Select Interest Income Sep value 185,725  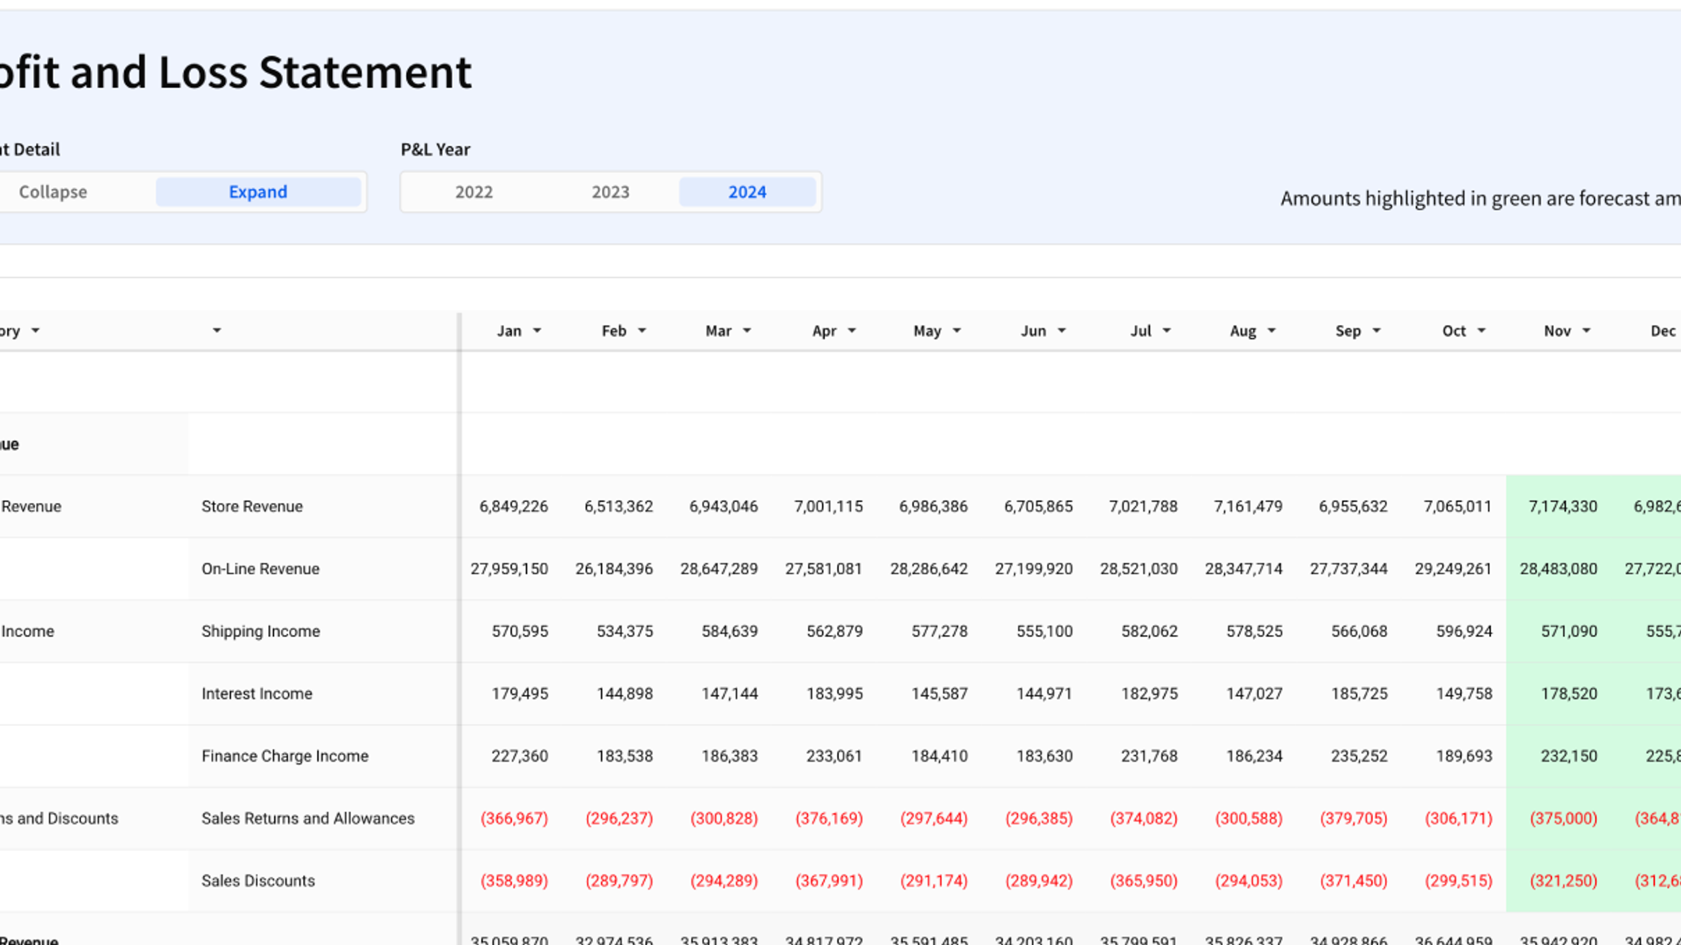coord(1359,694)
